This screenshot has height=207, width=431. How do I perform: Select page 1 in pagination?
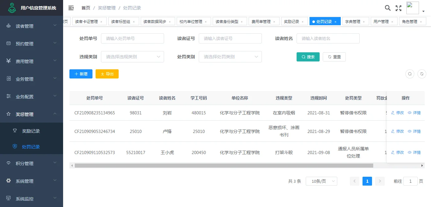(x=367, y=181)
